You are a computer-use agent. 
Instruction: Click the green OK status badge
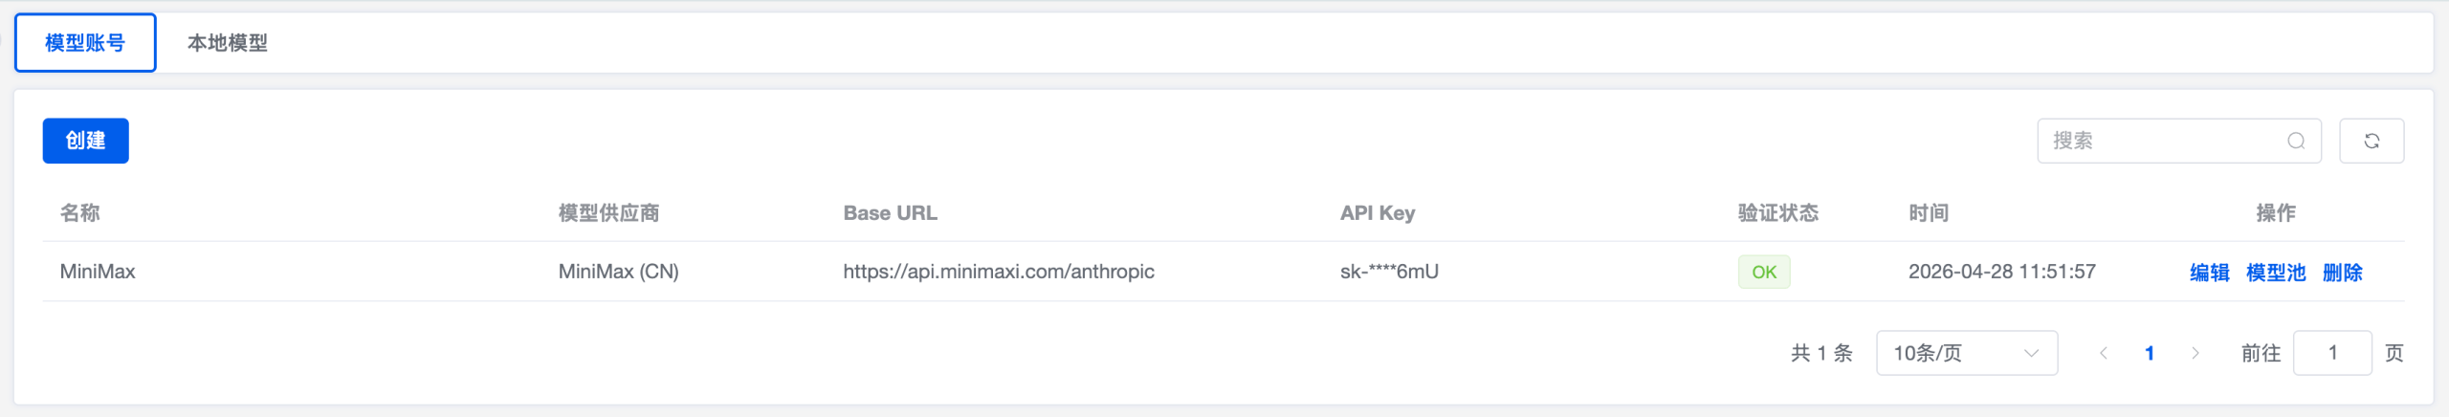click(x=1763, y=273)
